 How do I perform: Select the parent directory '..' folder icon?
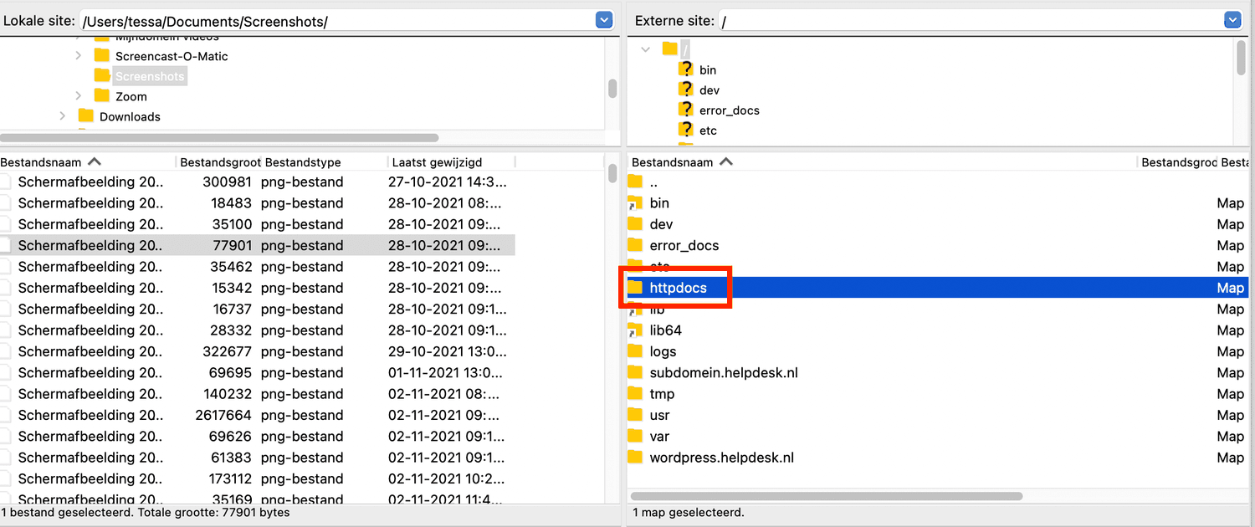coord(635,182)
